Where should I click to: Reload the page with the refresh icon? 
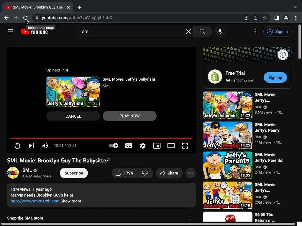pyautogui.click(x=25, y=18)
